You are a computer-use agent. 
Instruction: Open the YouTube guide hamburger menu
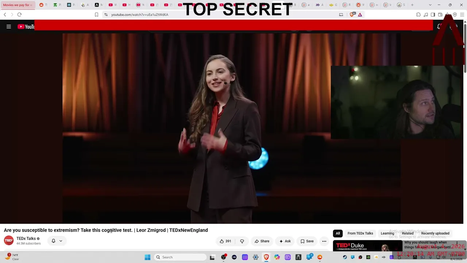[x=9, y=27]
